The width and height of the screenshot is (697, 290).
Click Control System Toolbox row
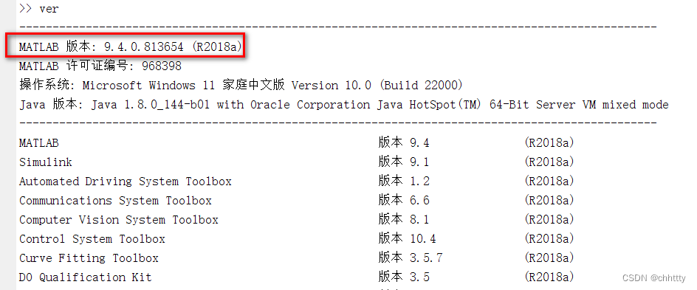click(297, 239)
